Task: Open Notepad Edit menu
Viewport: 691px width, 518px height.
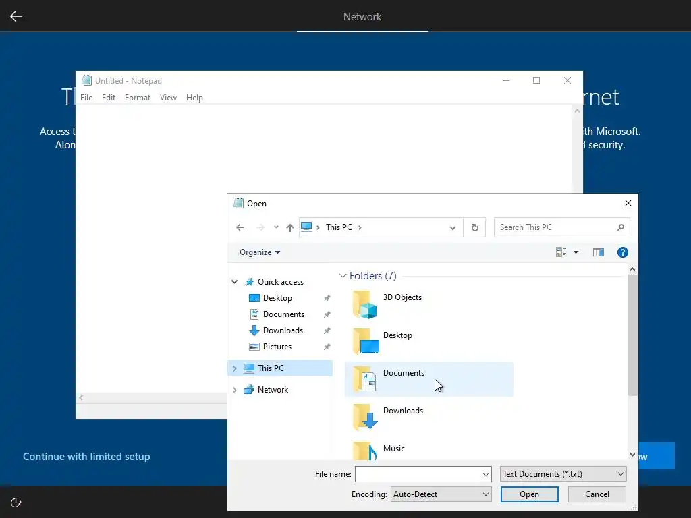Action: [109, 98]
